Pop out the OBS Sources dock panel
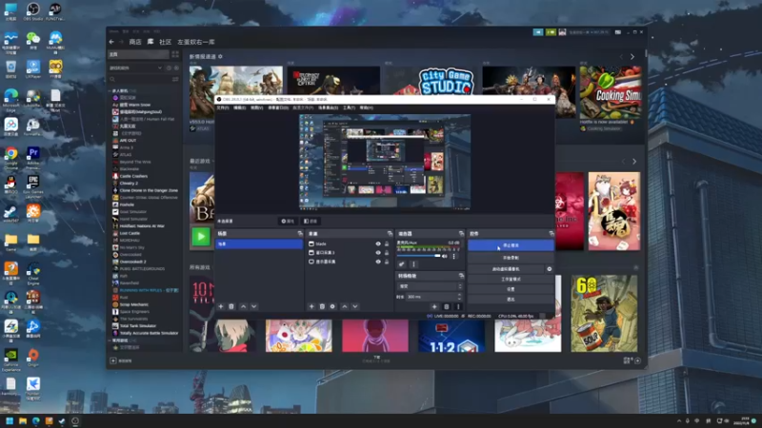762x428 pixels. (390, 234)
